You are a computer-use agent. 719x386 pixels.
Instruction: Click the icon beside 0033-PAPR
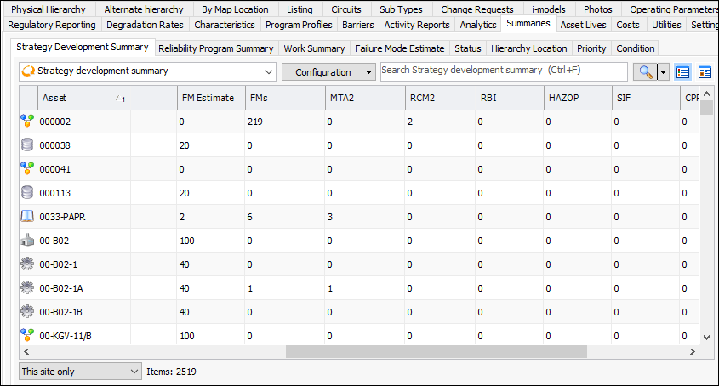[x=27, y=217]
